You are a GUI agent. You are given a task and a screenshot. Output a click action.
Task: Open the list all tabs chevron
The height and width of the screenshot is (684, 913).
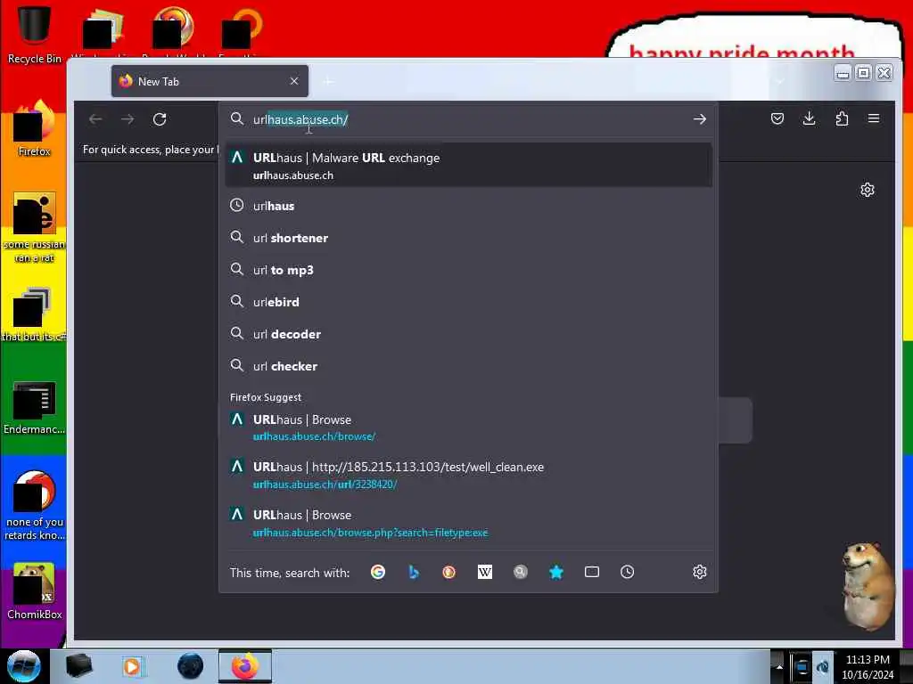tap(779, 81)
